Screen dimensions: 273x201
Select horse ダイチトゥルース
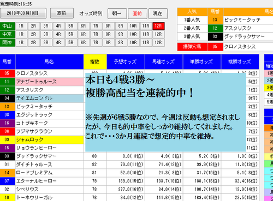coord(49,165)
